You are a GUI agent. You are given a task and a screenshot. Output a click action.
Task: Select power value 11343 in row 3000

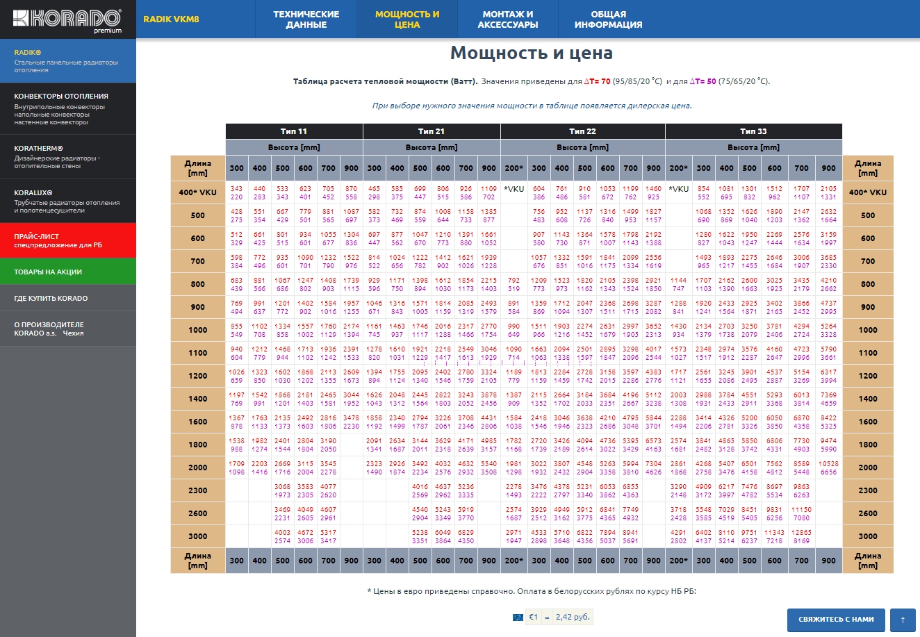click(774, 533)
